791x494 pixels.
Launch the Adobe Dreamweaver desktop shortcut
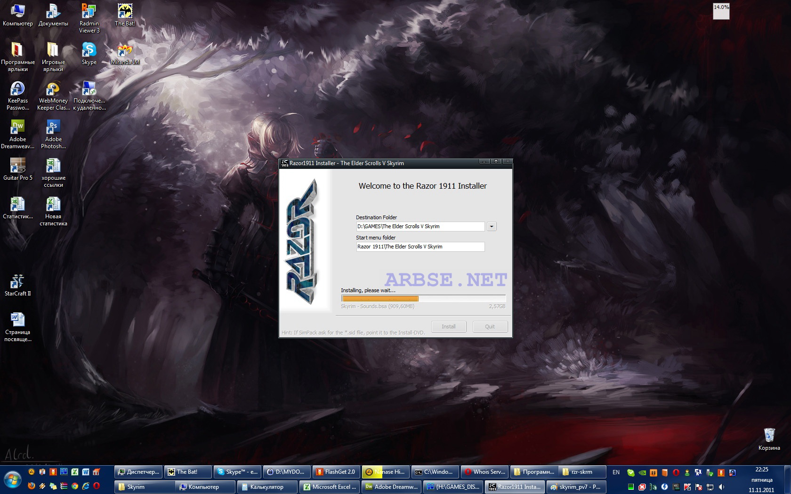click(17, 134)
